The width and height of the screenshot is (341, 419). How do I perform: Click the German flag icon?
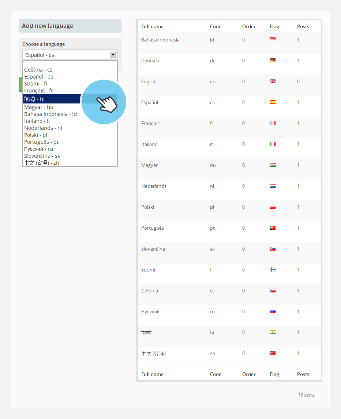[x=272, y=61]
